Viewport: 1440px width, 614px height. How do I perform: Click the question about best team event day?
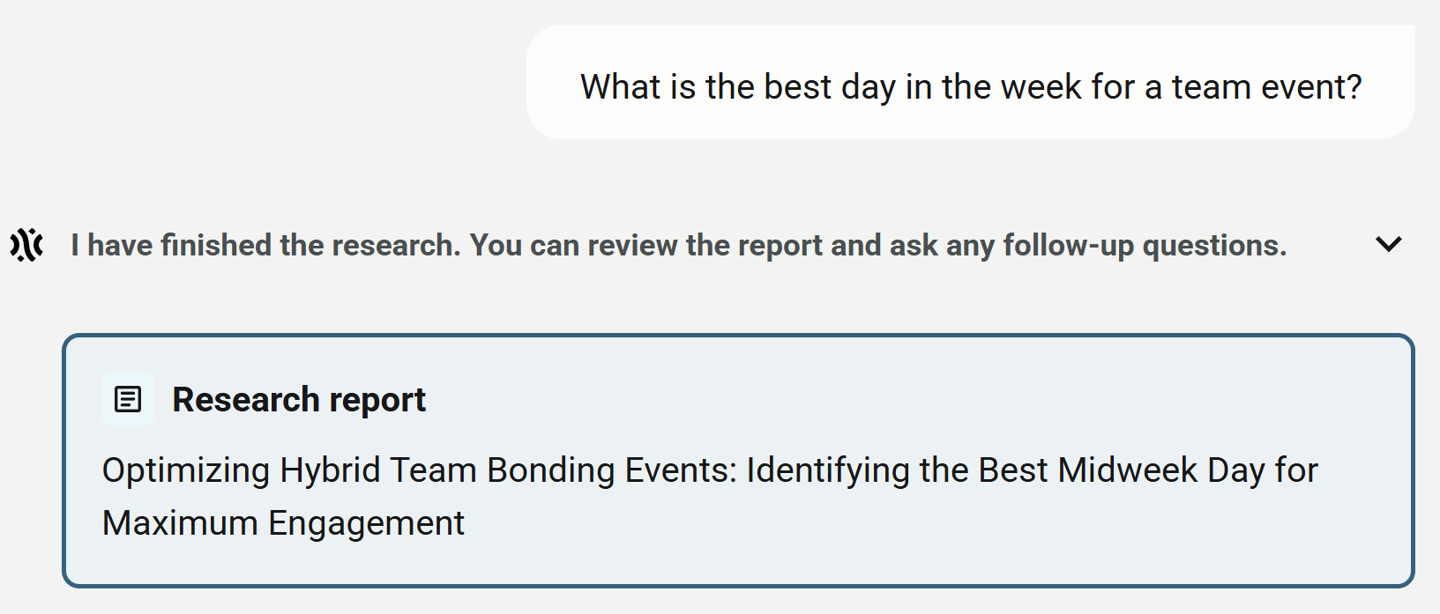tap(970, 84)
